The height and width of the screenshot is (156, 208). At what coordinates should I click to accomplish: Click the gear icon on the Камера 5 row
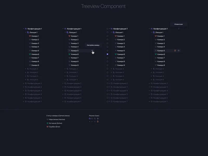(x=179, y=50)
